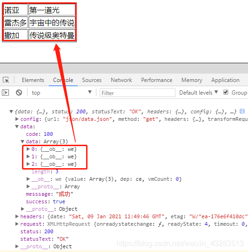Open the Sources tab
248x252 pixels.
[92, 80]
